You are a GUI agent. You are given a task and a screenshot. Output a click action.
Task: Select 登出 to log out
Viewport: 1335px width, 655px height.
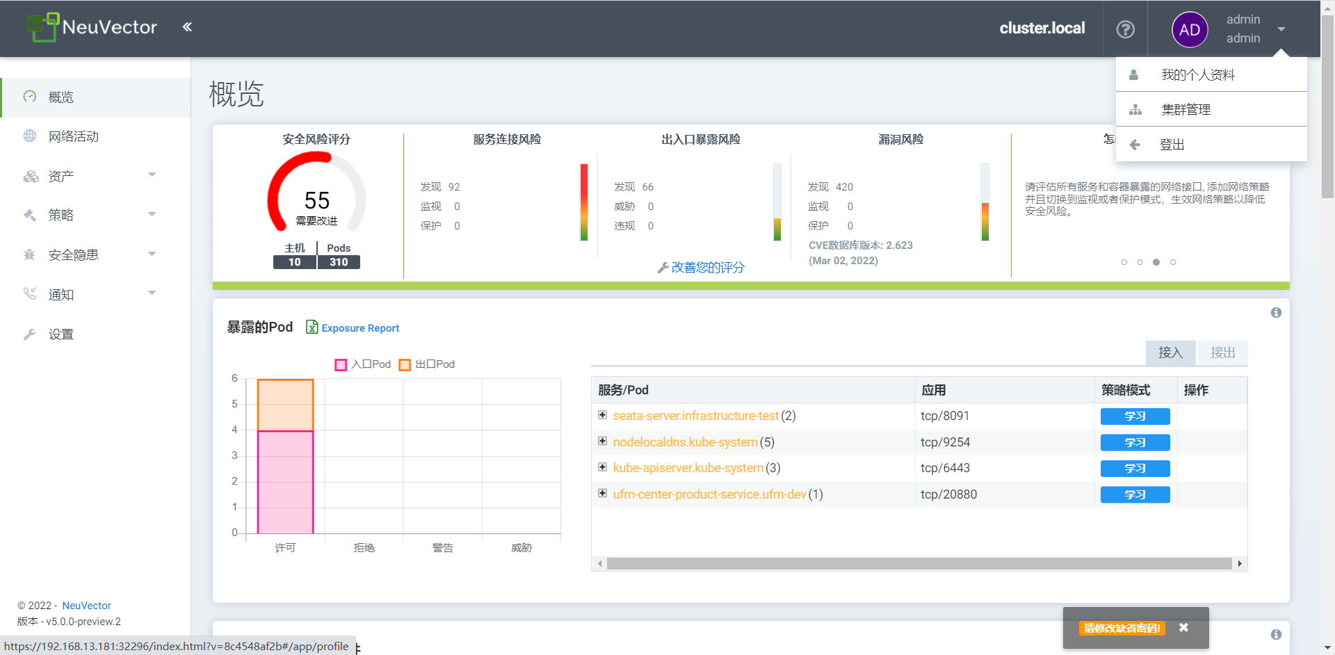click(1211, 144)
